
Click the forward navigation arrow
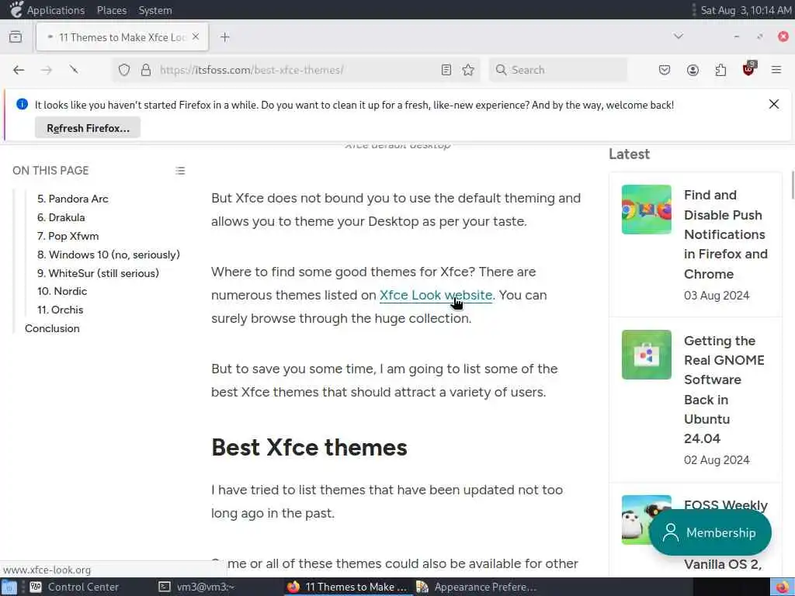46,70
